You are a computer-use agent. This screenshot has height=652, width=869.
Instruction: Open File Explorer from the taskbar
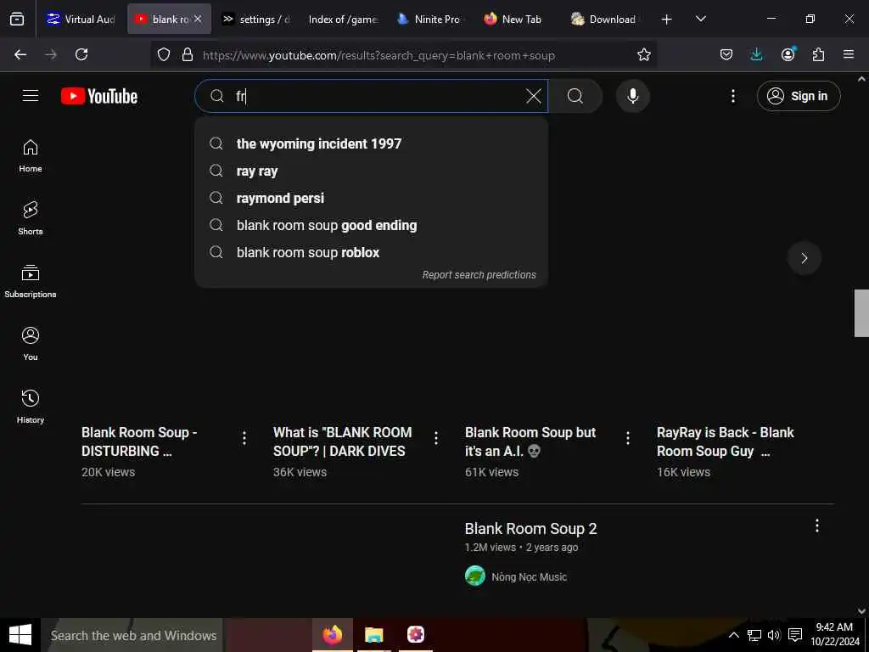pos(374,635)
